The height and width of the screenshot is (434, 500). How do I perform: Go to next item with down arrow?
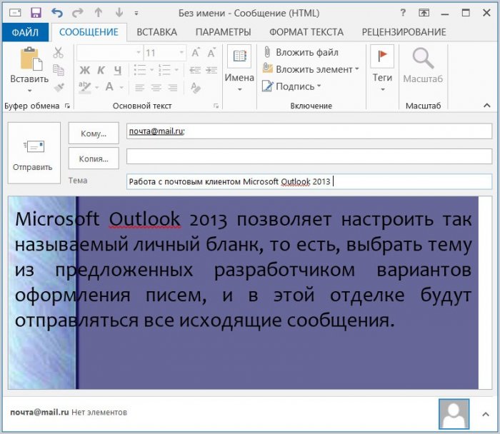point(119,13)
